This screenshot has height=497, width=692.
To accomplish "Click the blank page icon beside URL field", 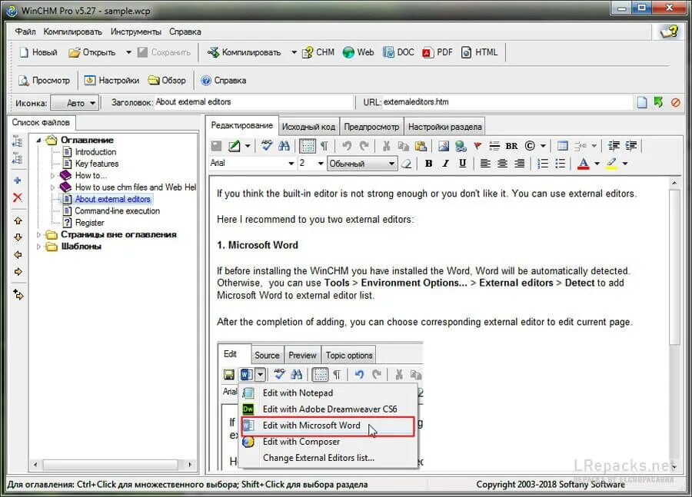I will (642, 102).
